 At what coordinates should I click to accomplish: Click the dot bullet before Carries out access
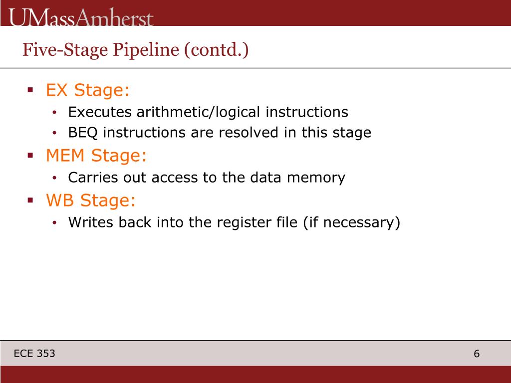54,178
